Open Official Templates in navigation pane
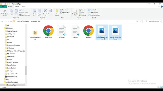The image size is (163, 91). point(11,82)
